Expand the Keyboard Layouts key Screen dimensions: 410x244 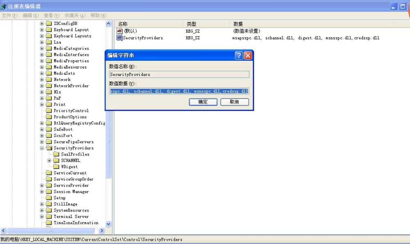[x=41, y=36]
